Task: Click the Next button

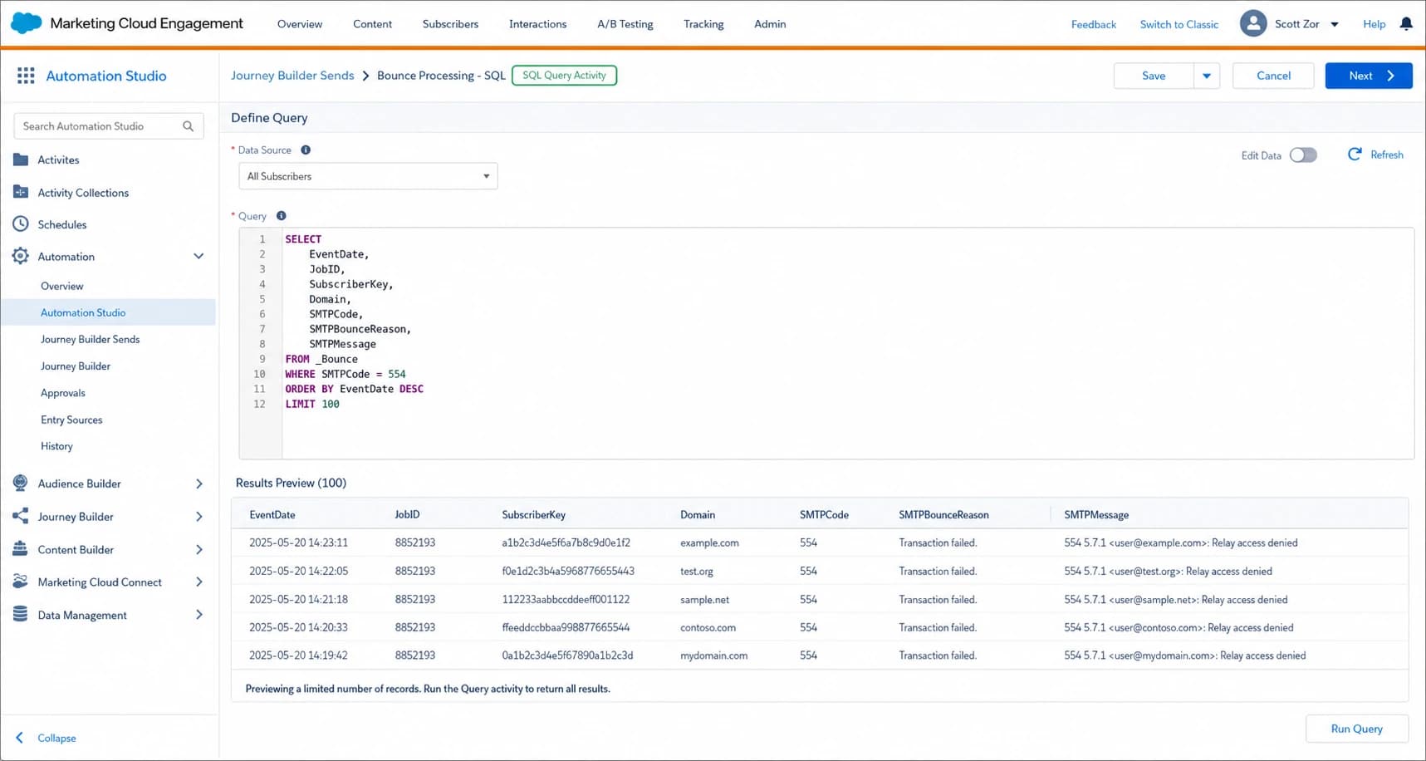Action: click(x=1369, y=76)
